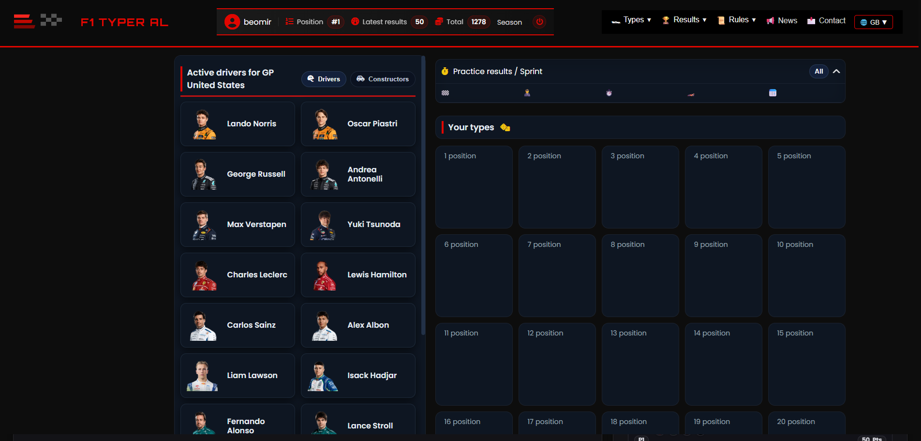
Task: Select driver Alex Albon
Action: [358, 325]
